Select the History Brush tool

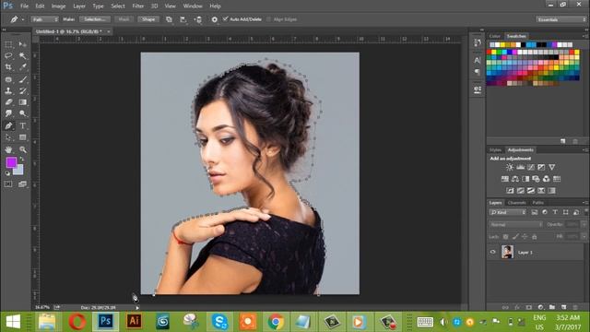point(22,90)
